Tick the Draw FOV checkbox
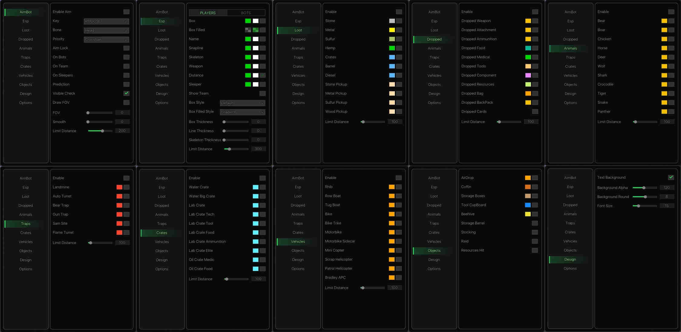 pyautogui.click(x=126, y=103)
